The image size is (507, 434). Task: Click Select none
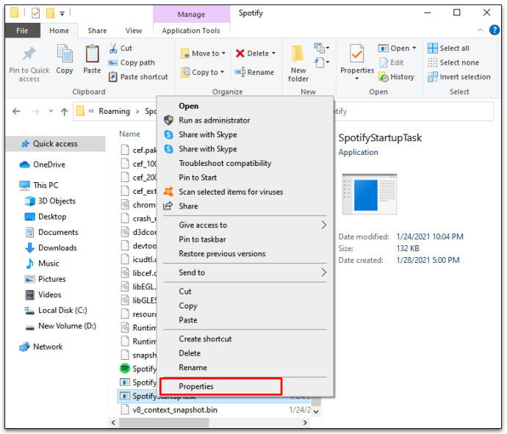click(453, 62)
